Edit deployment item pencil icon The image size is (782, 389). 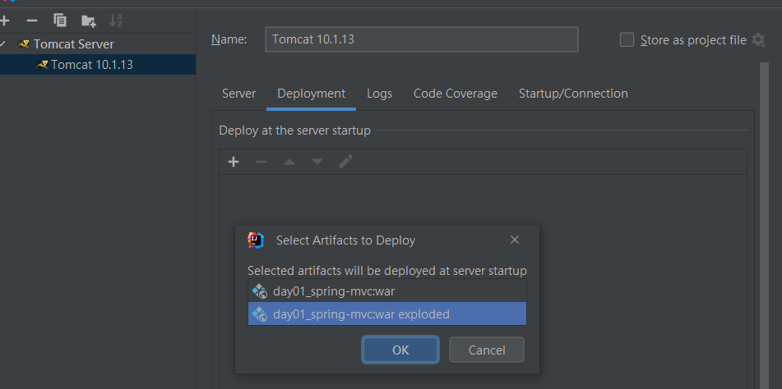[345, 162]
